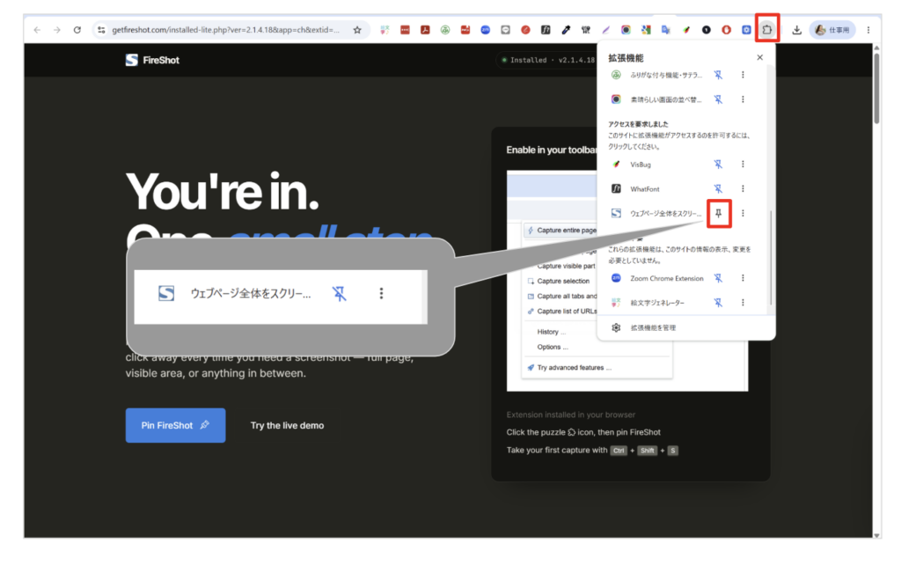
Task: Open more options for ふりがな付与機能 extension
Action: [x=743, y=75]
